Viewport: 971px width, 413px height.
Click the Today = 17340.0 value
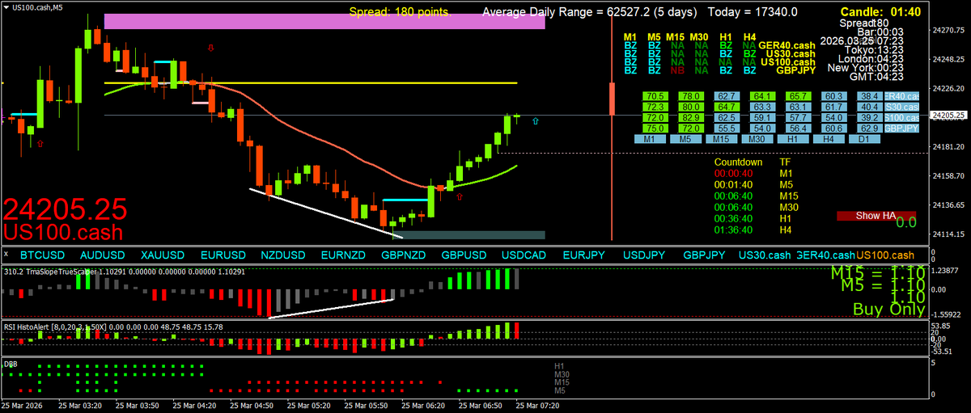(753, 12)
